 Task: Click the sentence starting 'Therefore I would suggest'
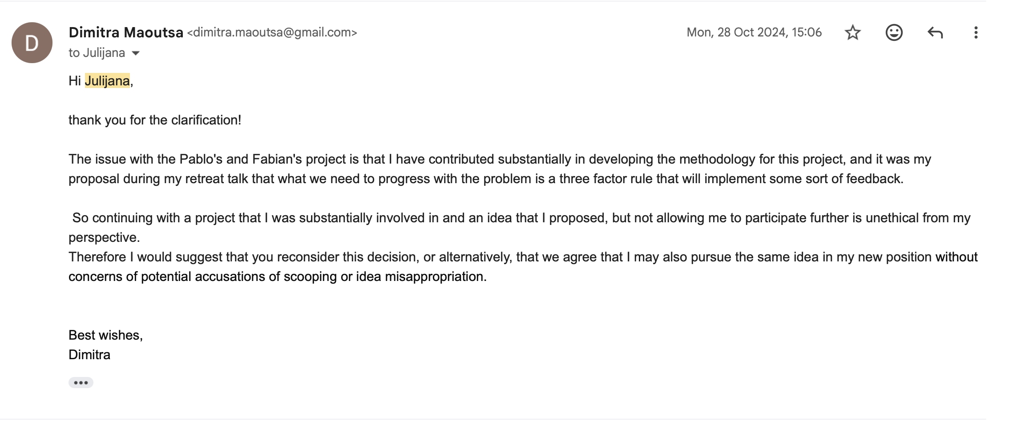coord(523,267)
